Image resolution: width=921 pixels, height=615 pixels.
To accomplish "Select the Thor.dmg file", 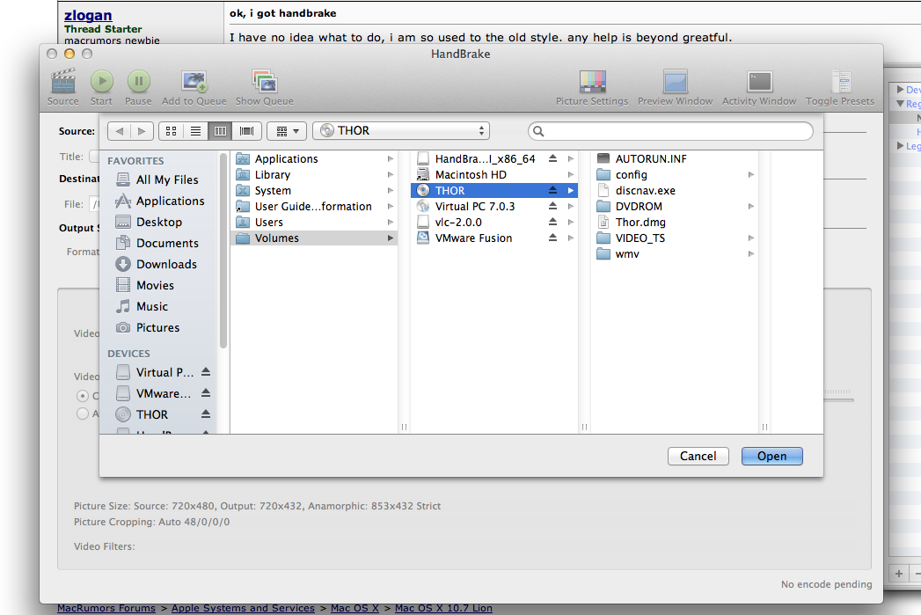I will (x=640, y=222).
